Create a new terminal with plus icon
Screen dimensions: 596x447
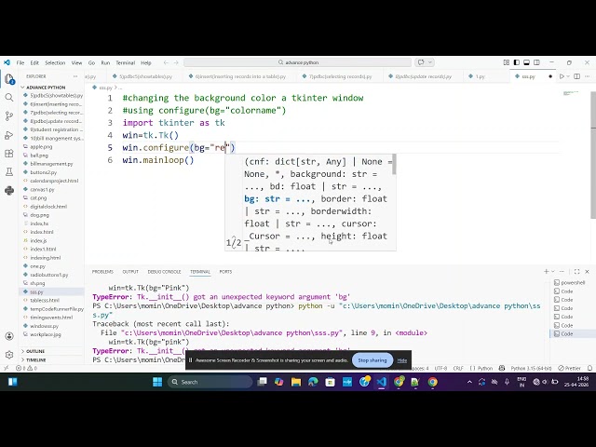point(547,271)
